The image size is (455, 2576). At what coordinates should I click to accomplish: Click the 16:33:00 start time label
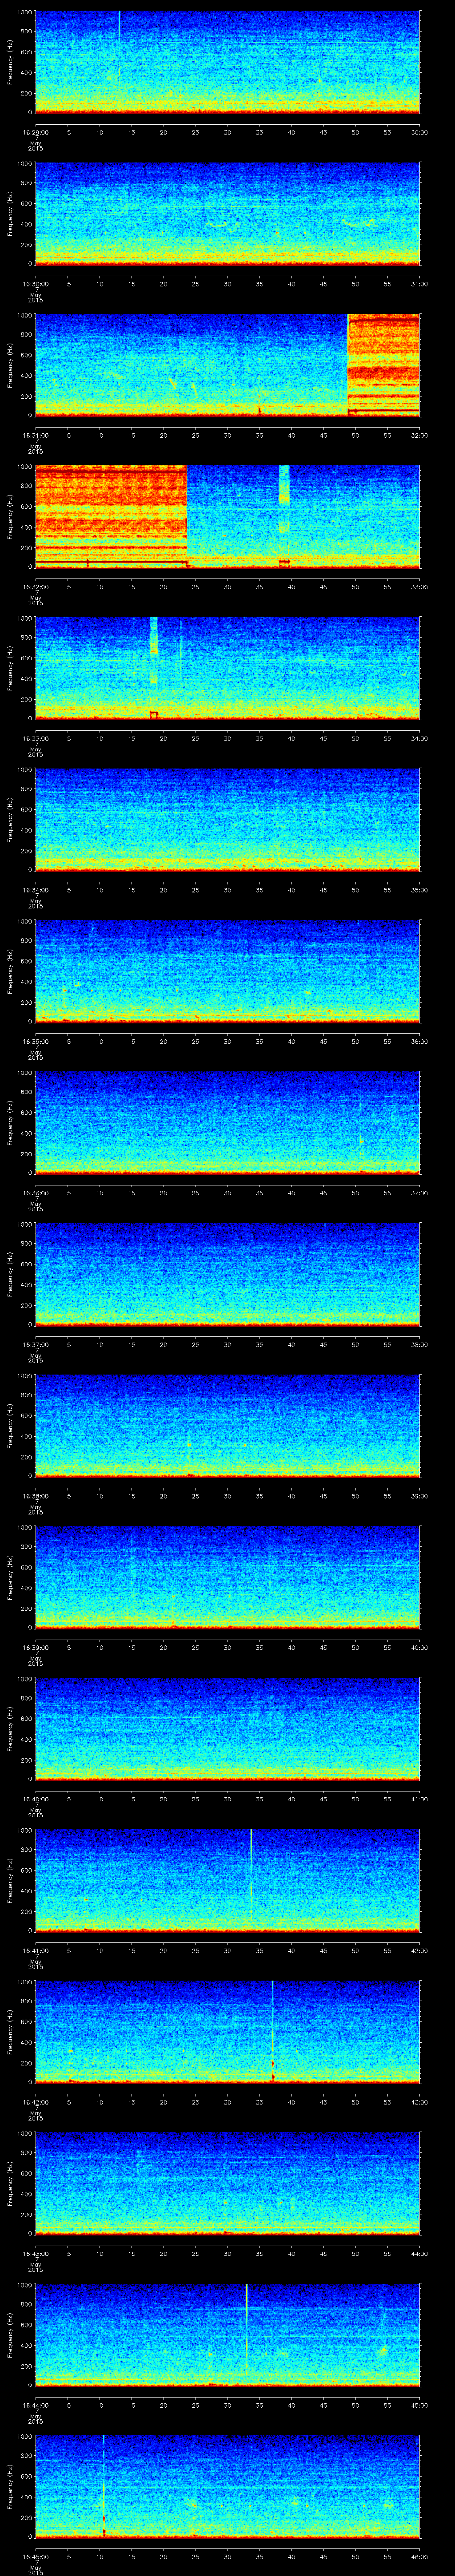click(35, 738)
